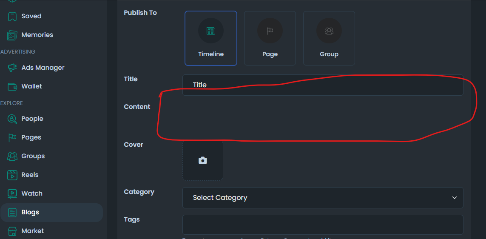This screenshot has width=486, height=239.
Task: Click the Saved bookmark icon
Action: pos(12,16)
